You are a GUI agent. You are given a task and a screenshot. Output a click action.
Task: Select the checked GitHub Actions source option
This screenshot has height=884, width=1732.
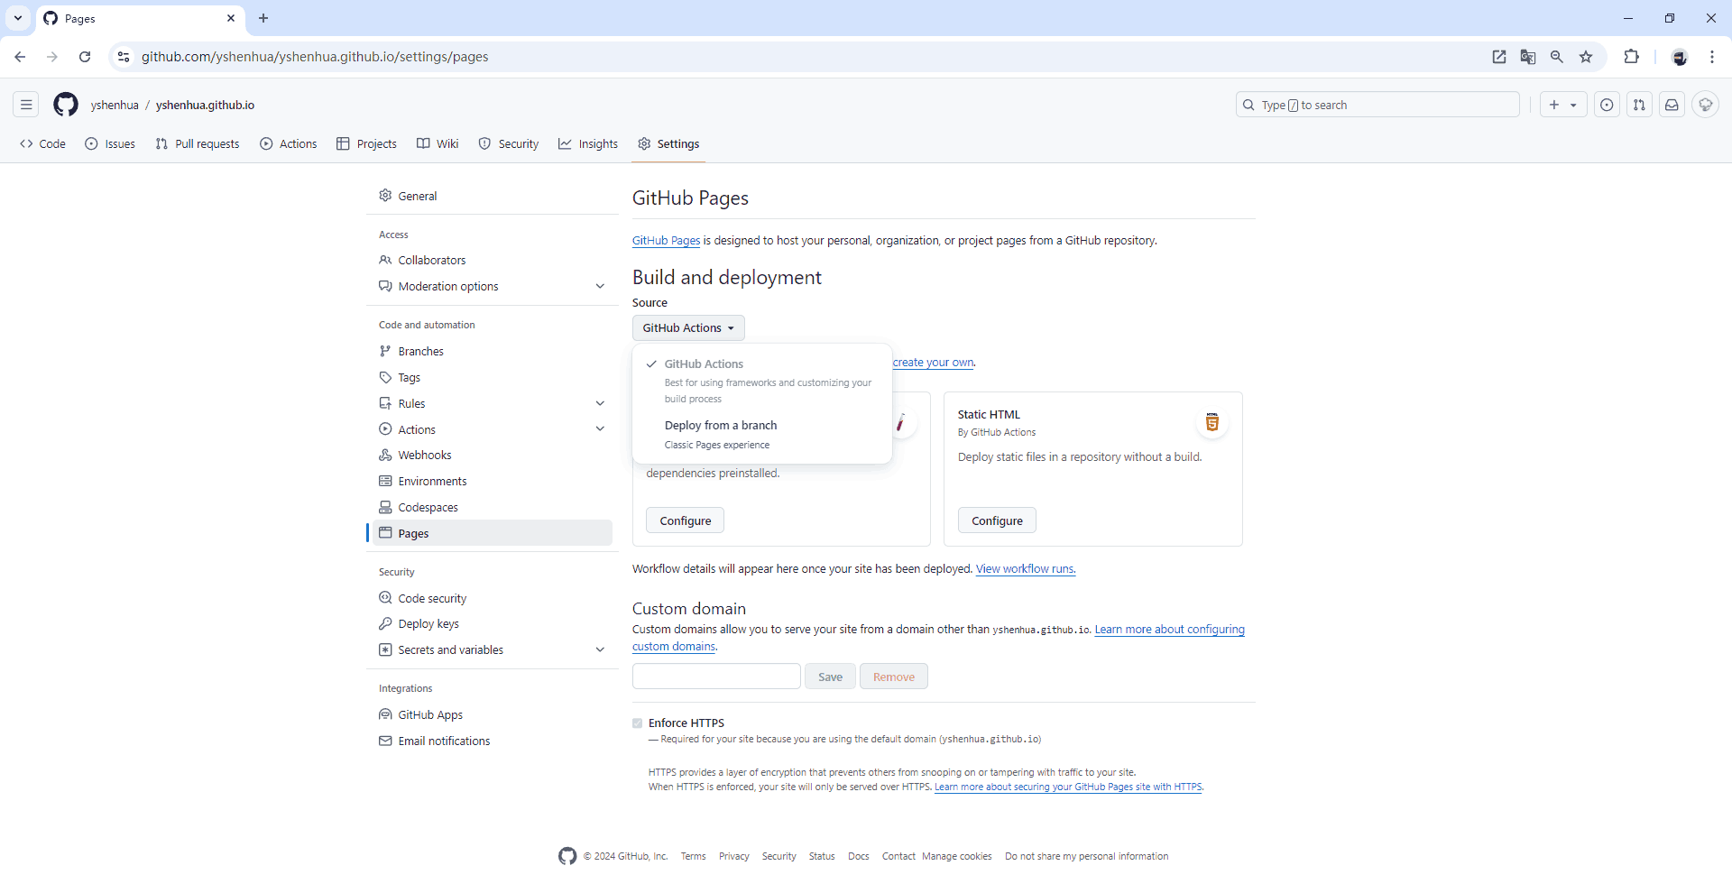coord(704,364)
